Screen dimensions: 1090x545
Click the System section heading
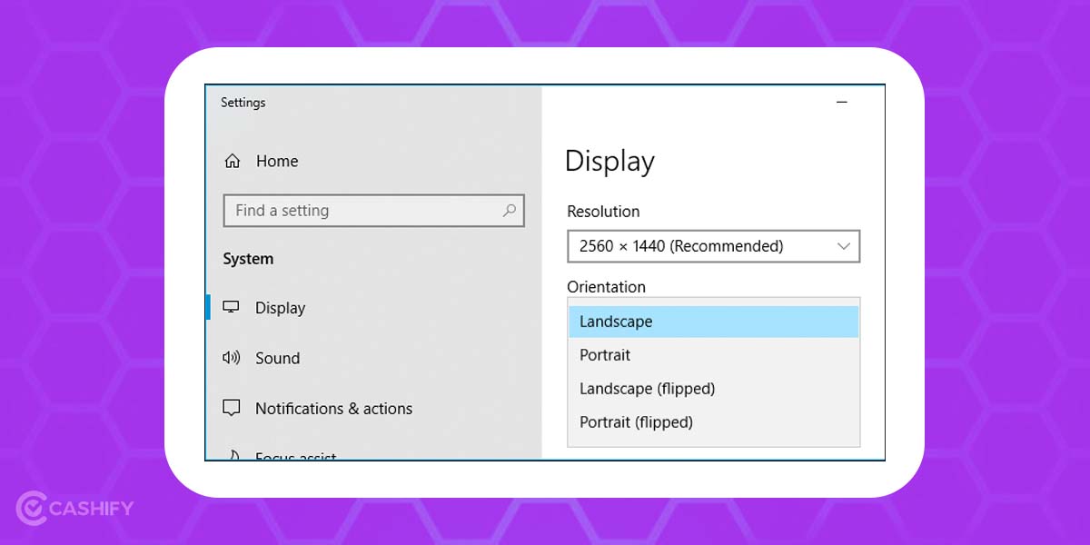(248, 259)
